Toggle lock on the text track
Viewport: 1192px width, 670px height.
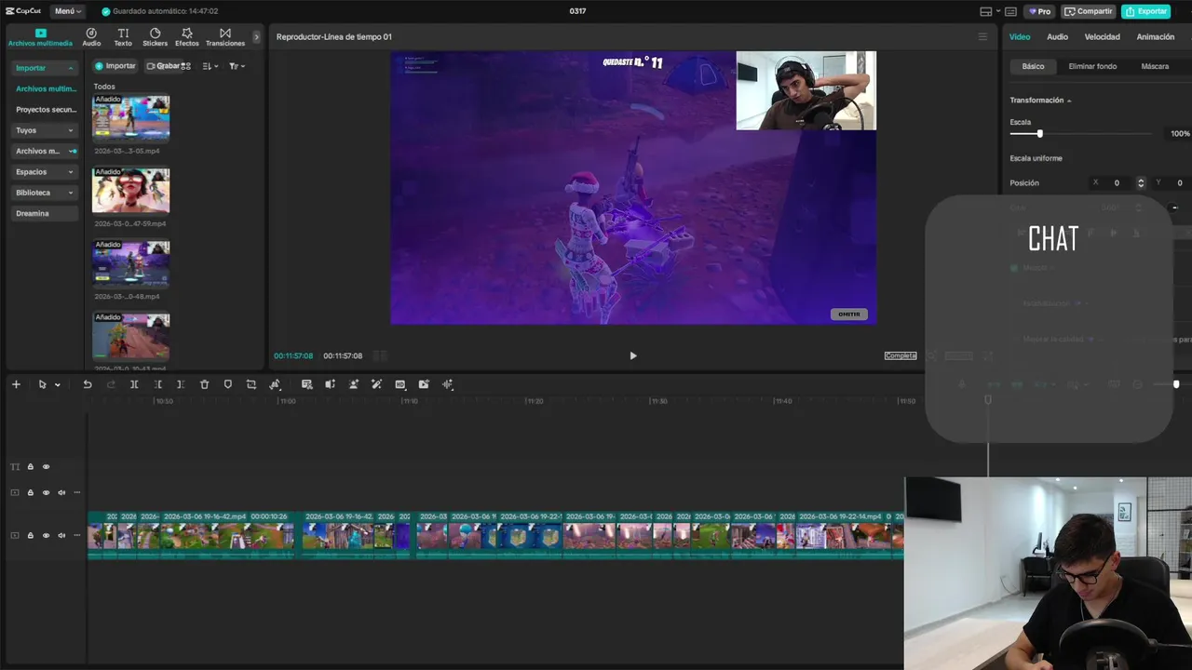(x=30, y=467)
